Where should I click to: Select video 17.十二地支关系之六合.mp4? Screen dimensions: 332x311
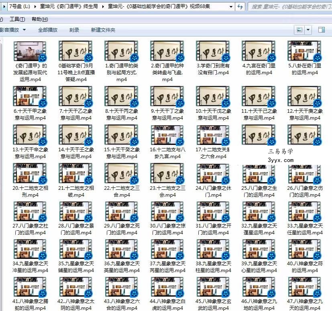tap(213, 142)
